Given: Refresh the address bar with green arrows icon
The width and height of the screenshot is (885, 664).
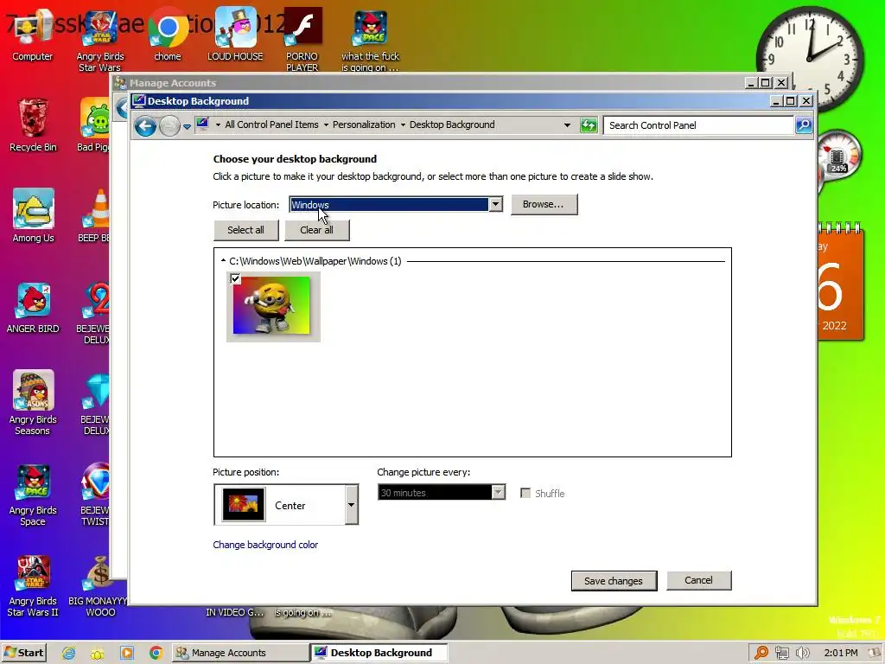Looking at the screenshot, I should (x=589, y=125).
